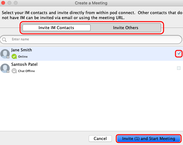Click Invite (1) and Start Meeting button
Screen dimensions: 183x145
149,138
